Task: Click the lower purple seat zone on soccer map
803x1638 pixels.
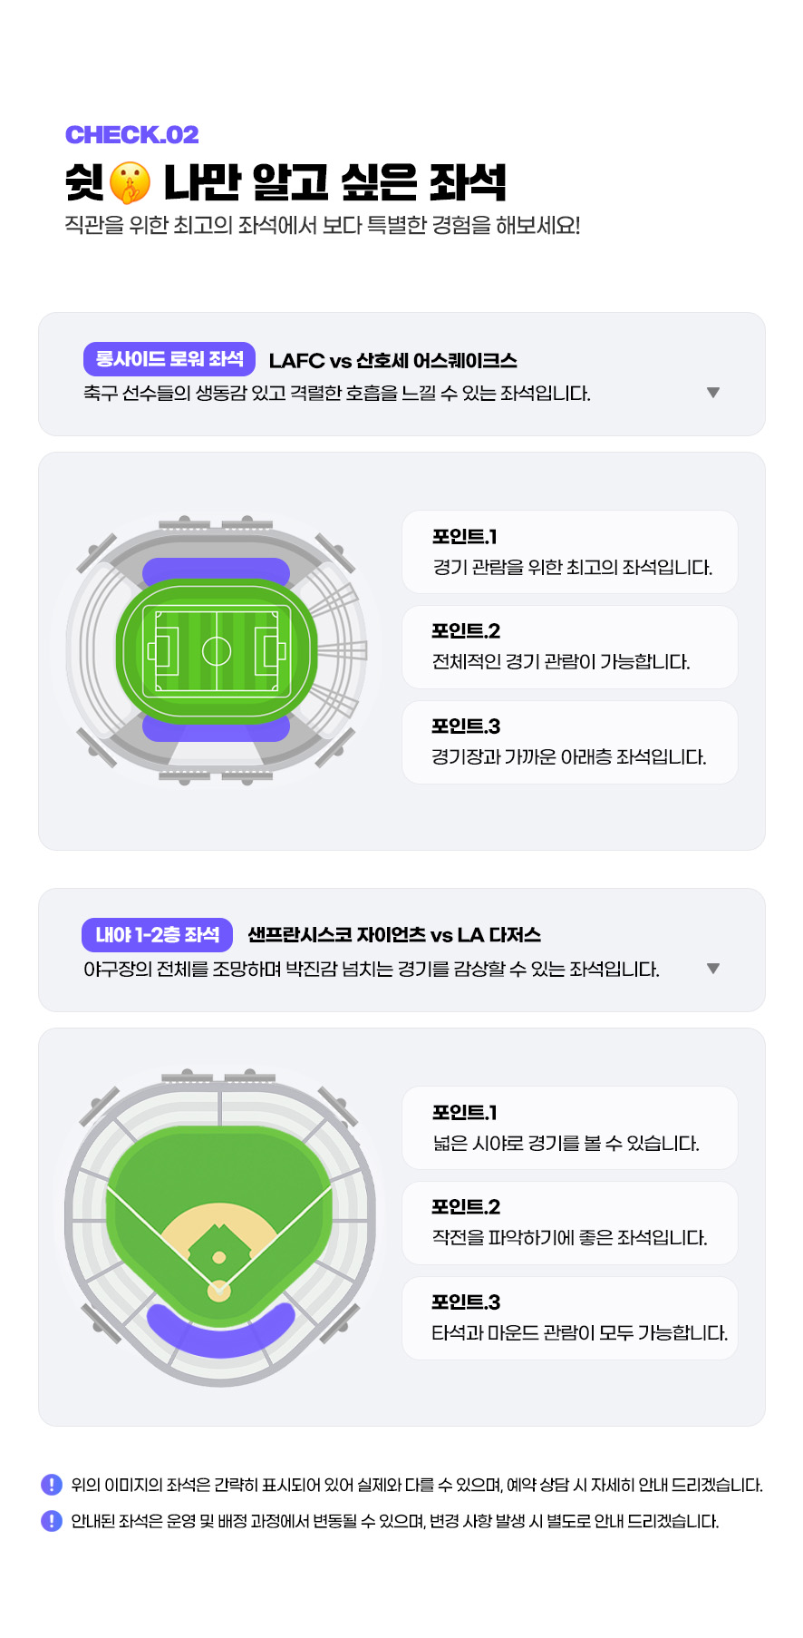Action: tap(216, 729)
